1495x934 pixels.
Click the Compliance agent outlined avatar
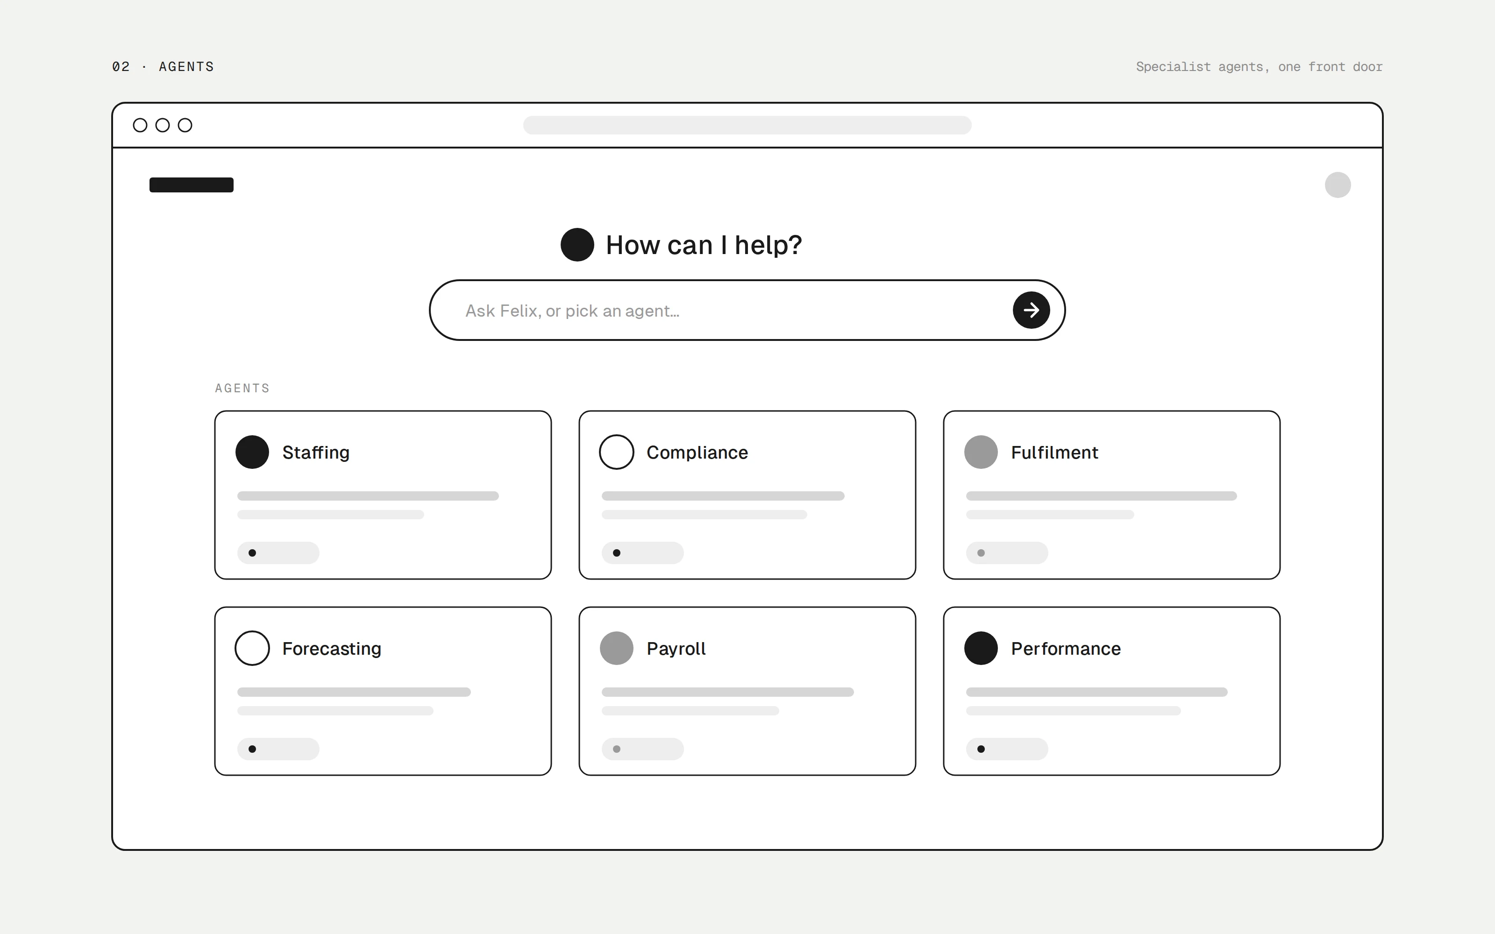pyautogui.click(x=617, y=452)
